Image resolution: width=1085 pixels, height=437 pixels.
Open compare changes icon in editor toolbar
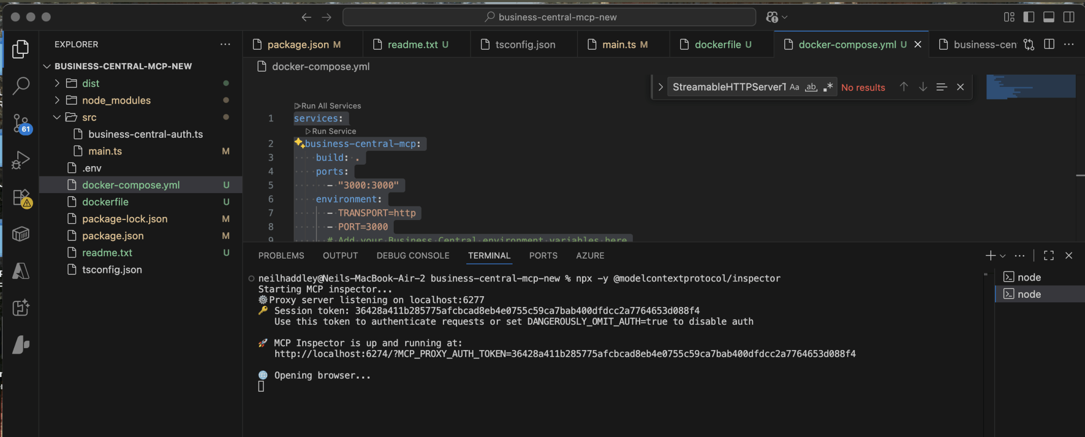click(1029, 45)
